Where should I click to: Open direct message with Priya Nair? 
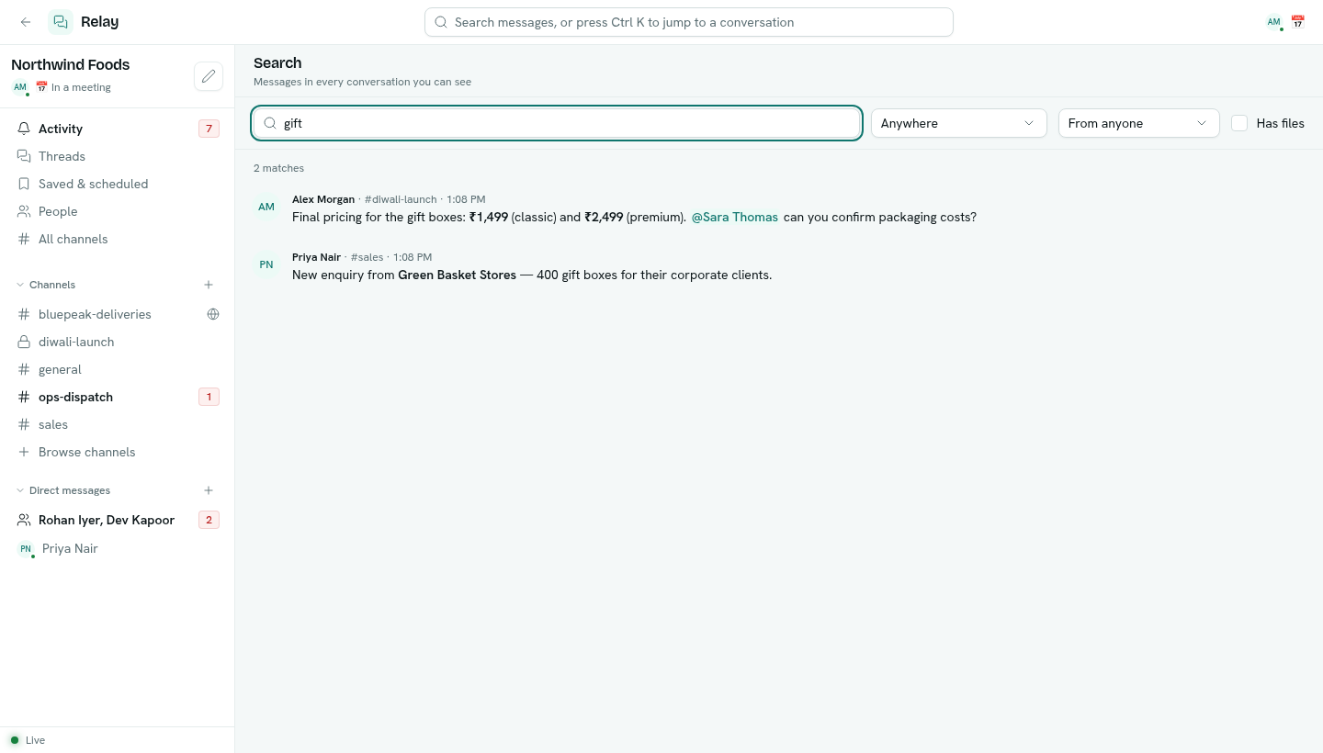click(x=118, y=548)
